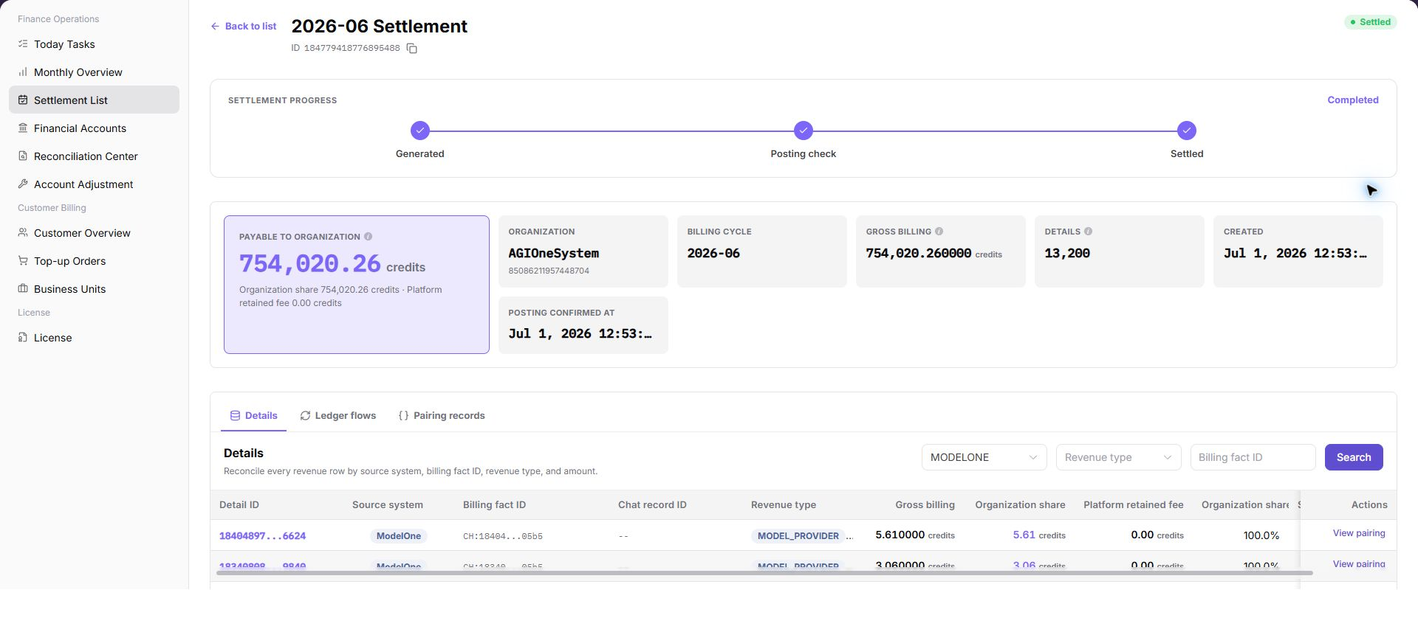Viewport: 1418px width, 632px height.
Task: Click the Business Units briefcase icon
Action: pos(23,289)
